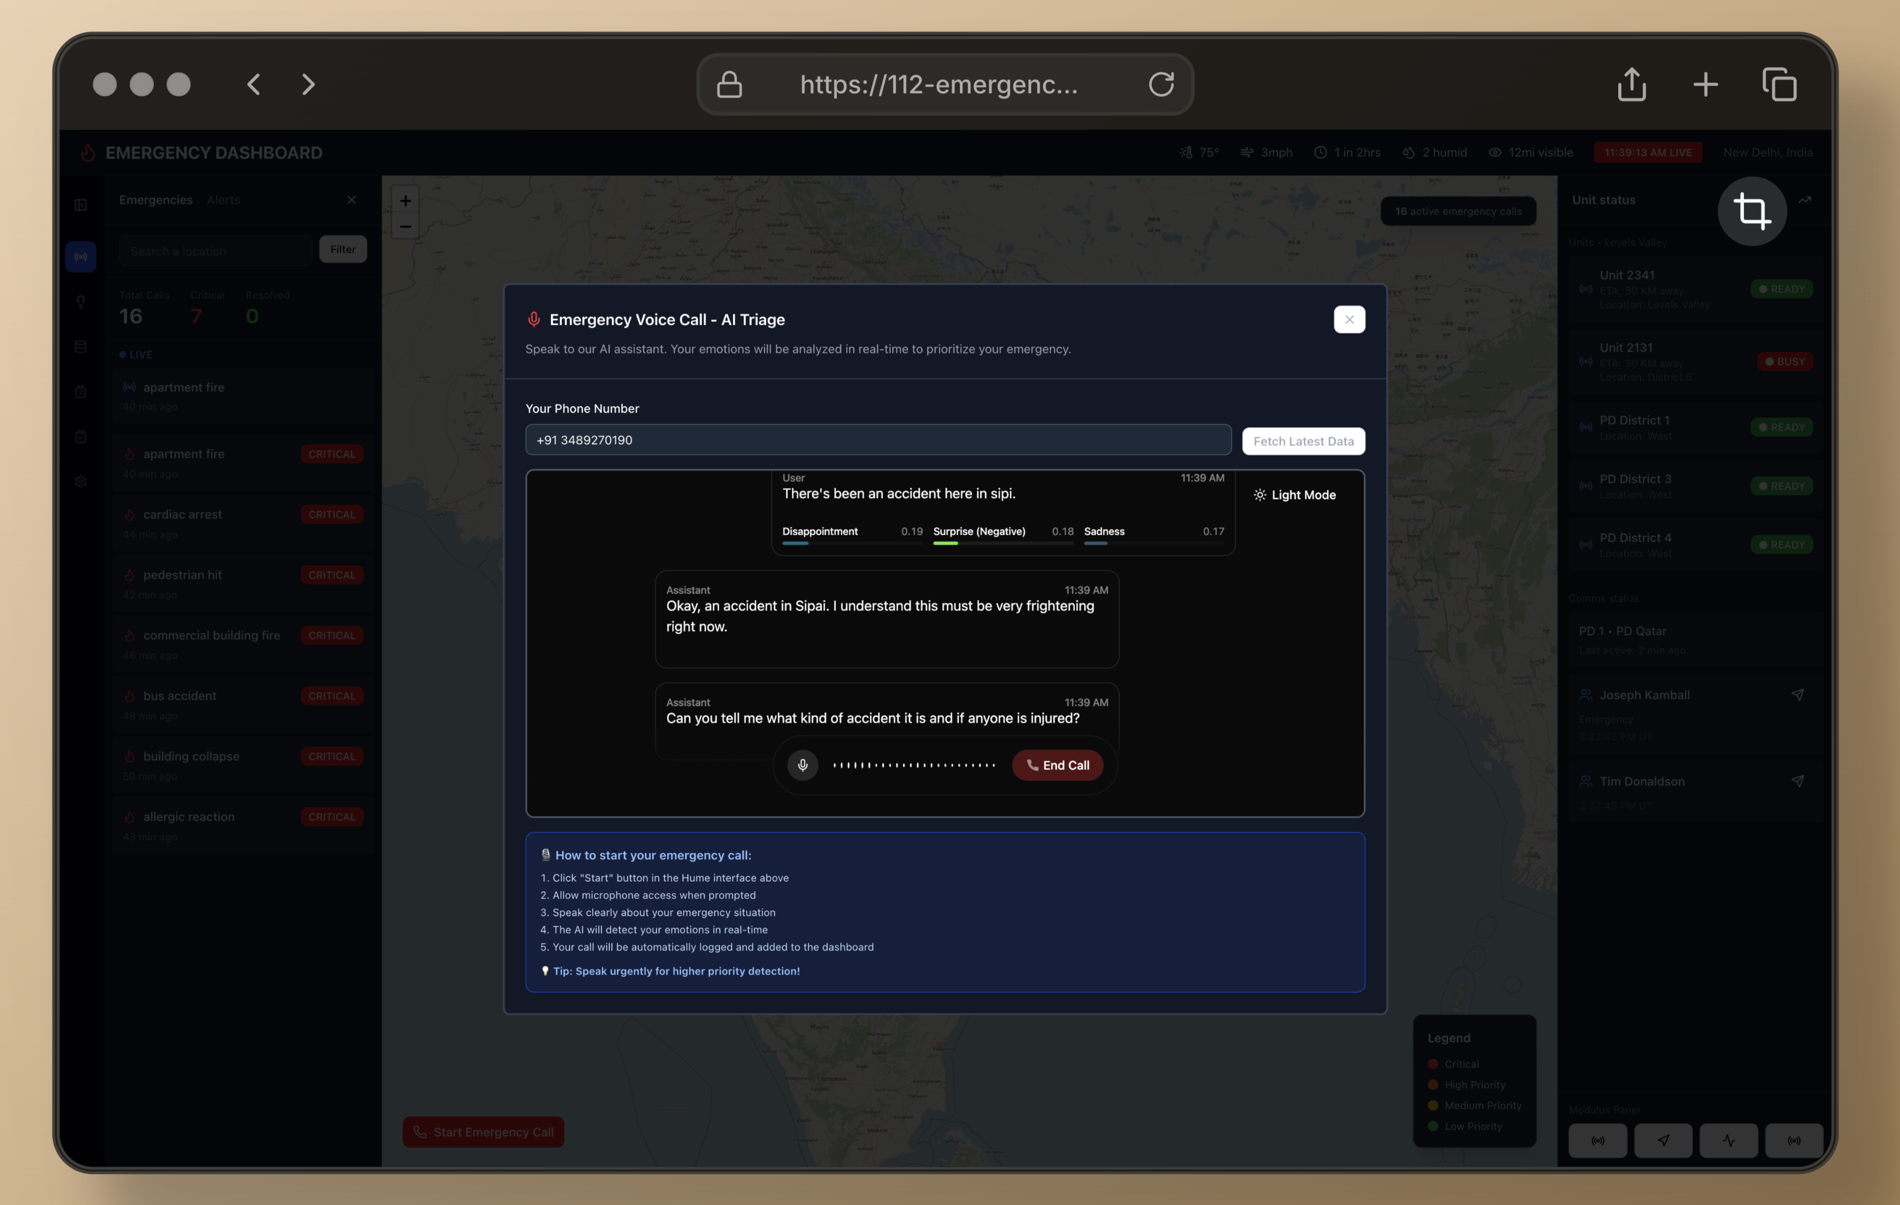Open new browser tab with plus icon
The width and height of the screenshot is (1900, 1205).
1705,84
